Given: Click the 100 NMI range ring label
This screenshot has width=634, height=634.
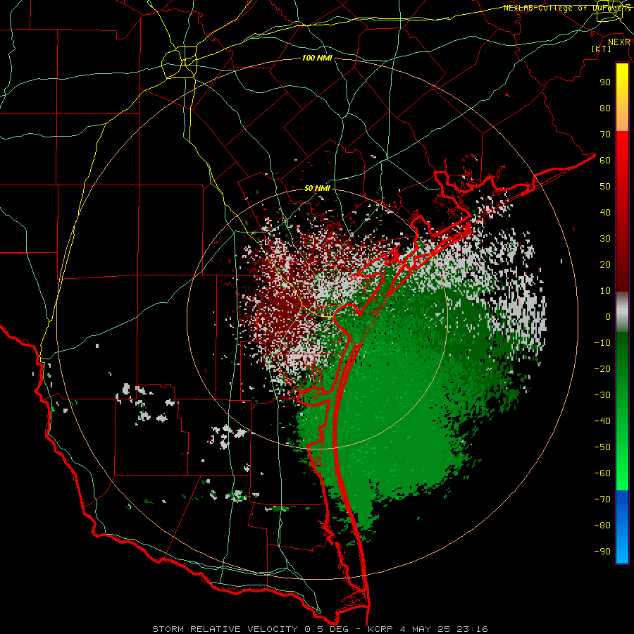Looking at the screenshot, I should [x=317, y=58].
